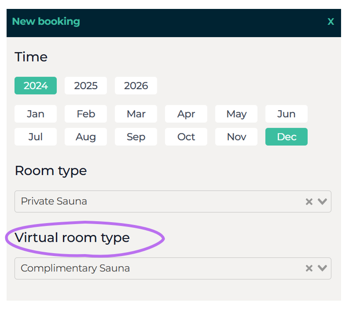The image size is (350, 310).
Task: Switch month to Jul
Action: [x=36, y=137]
